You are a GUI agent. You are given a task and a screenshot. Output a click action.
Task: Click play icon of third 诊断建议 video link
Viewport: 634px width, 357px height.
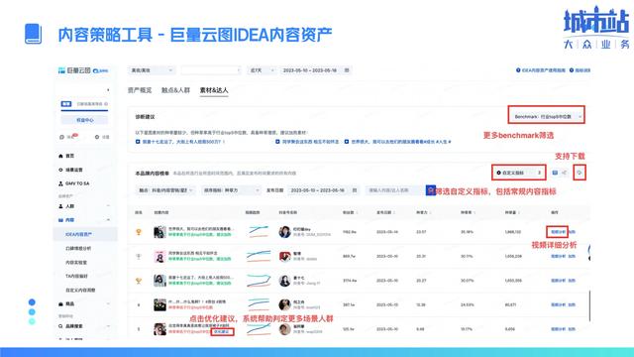pyautogui.click(x=347, y=142)
